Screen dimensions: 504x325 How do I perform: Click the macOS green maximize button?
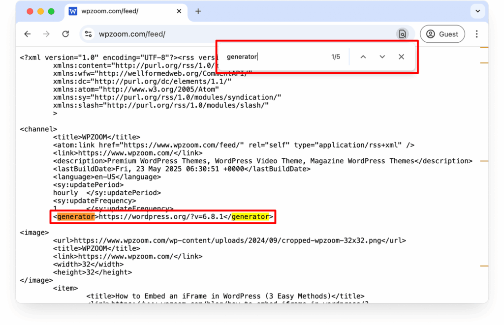point(51,11)
